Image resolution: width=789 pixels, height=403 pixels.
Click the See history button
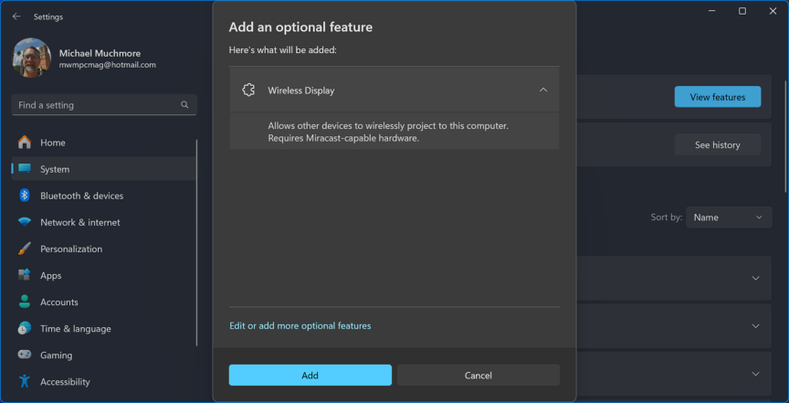(x=718, y=145)
